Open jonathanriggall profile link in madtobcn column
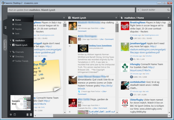 click(x=138, y=43)
